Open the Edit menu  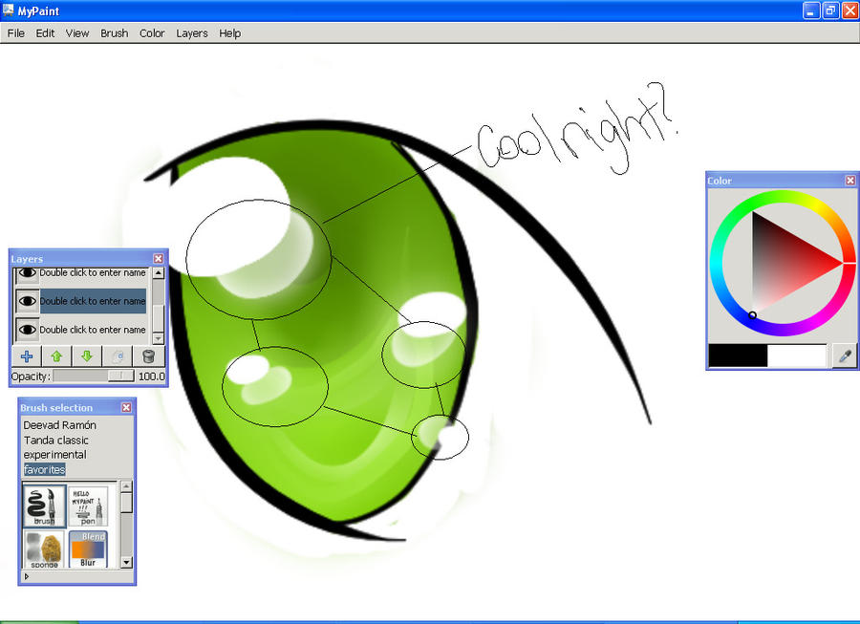[x=45, y=33]
